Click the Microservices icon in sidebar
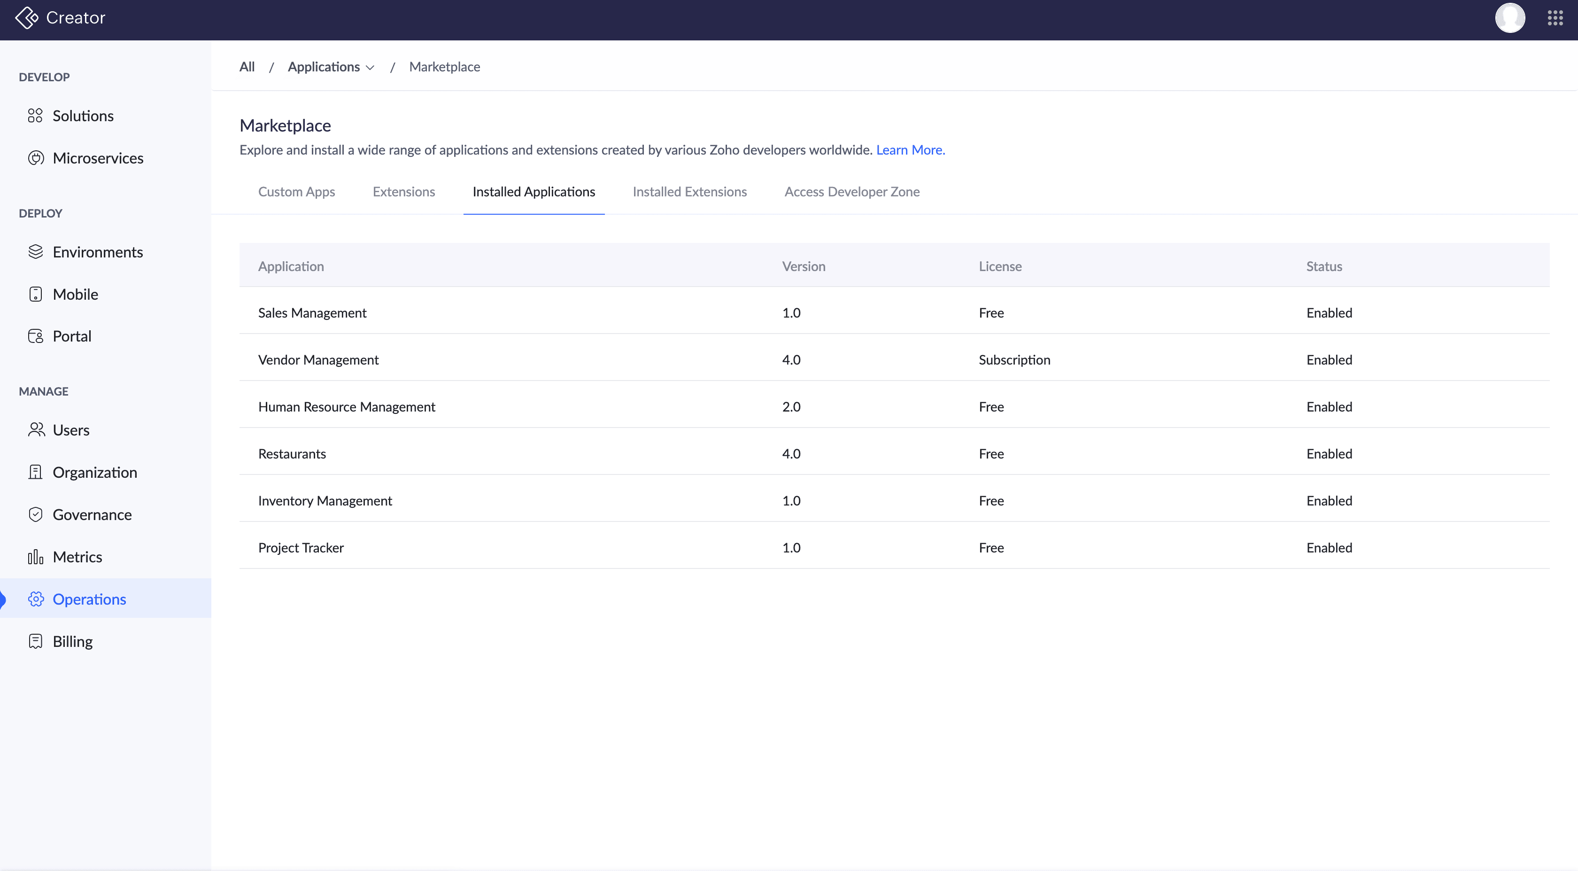This screenshot has height=871, width=1578. 36,158
